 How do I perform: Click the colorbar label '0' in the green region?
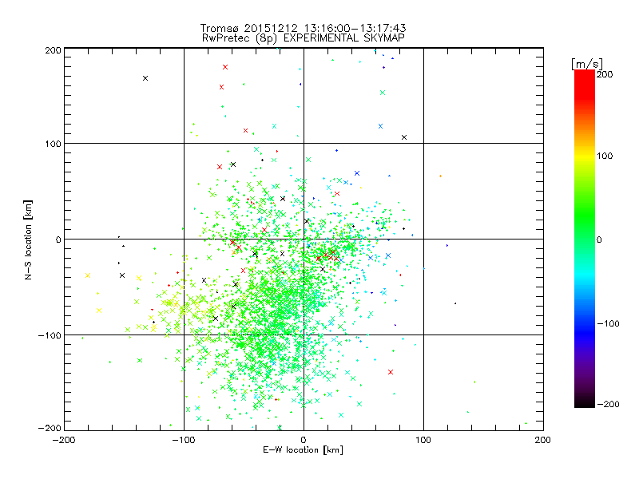(599, 240)
